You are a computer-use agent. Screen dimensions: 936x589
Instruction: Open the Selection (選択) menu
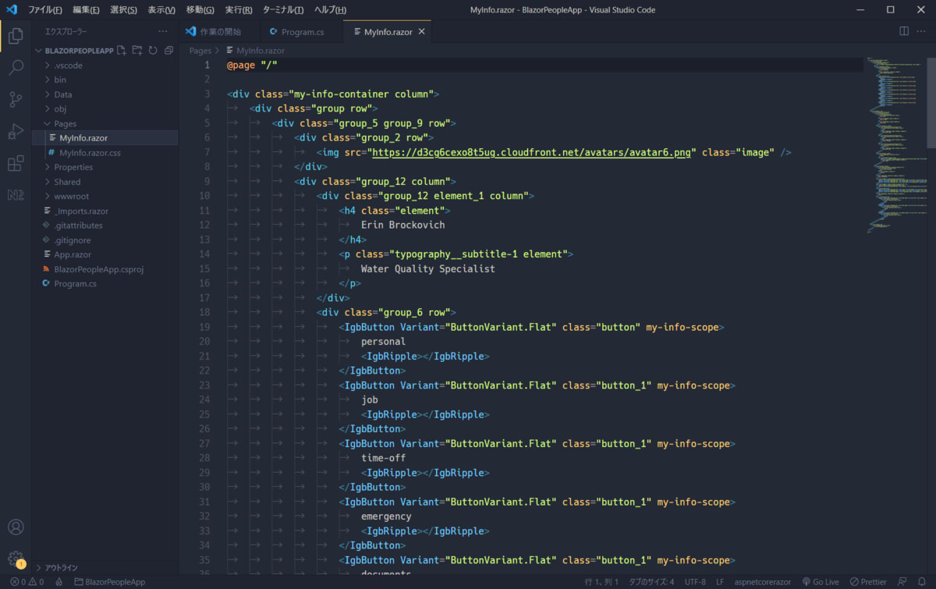(x=123, y=10)
